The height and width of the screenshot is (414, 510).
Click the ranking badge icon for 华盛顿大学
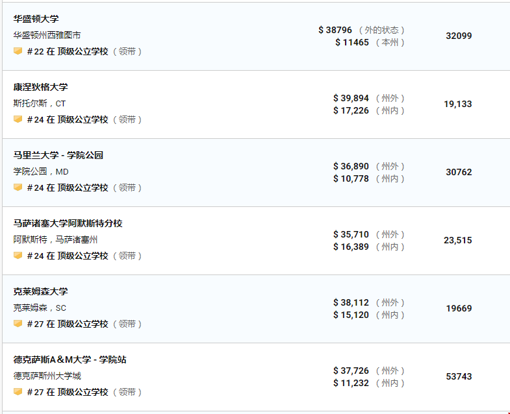pos(18,51)
